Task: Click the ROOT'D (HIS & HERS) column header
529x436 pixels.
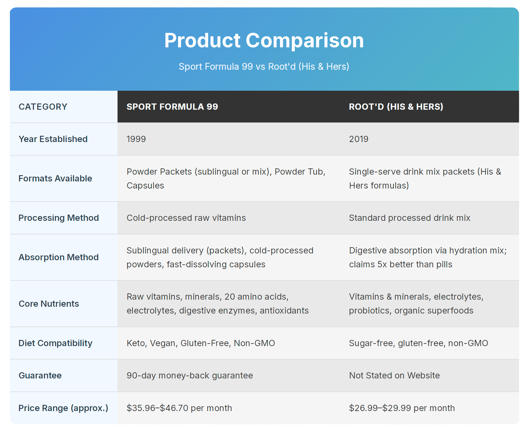Action: (396, 107)
